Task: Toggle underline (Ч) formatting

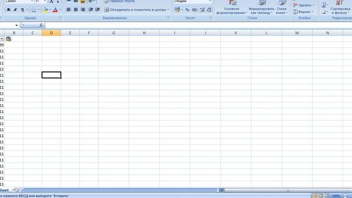Action: point(22,10)
